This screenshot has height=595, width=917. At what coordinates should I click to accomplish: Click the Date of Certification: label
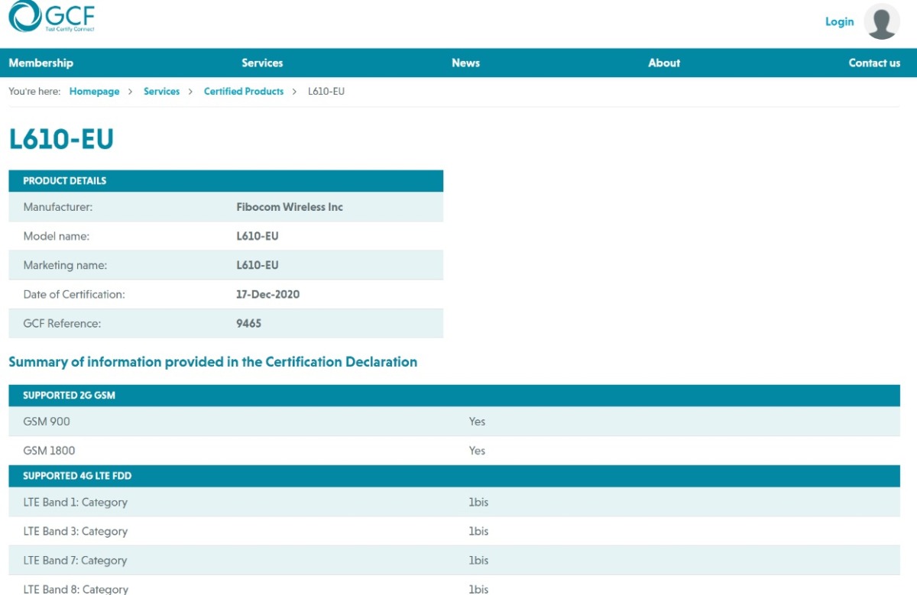click(74, 294)
